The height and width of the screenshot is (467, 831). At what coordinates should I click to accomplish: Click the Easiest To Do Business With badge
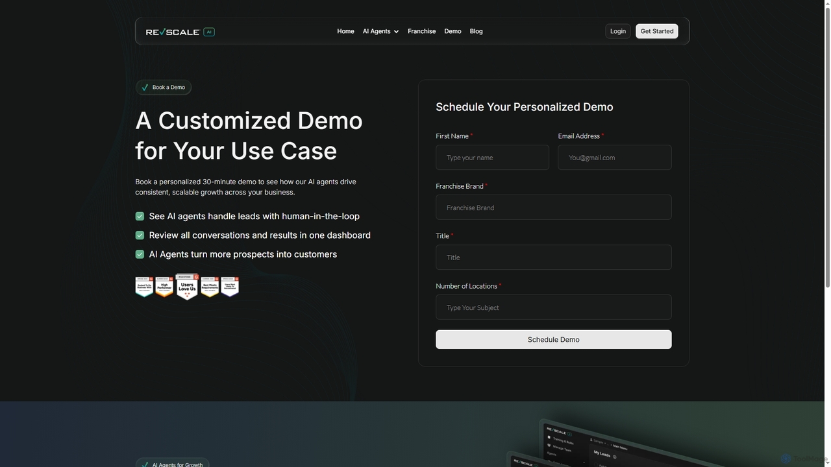(x=144, y=287)
